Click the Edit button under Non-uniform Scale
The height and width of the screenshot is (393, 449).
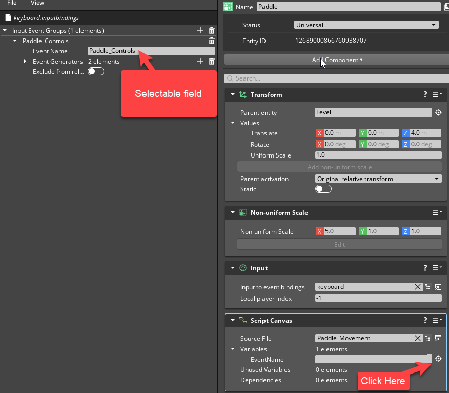[339, 244]
